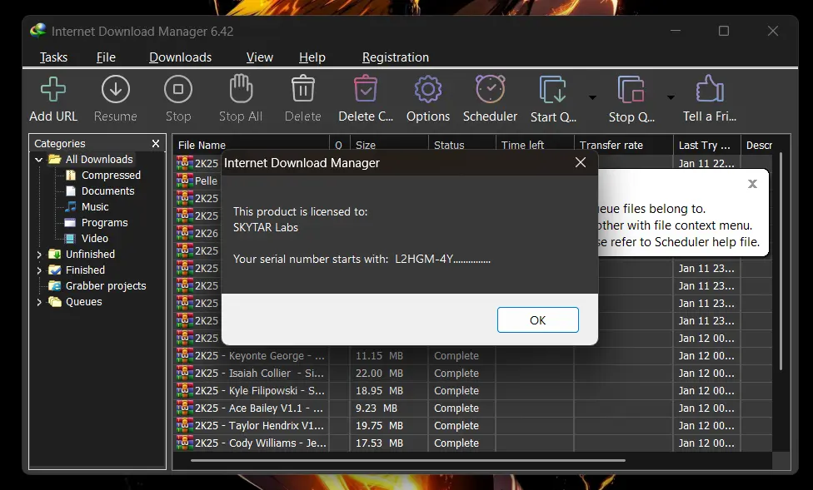Image resolution: width=813 pixels, height=490 pixels.
Task: Expand the Queues tree node
Action: pyautogui.click(x=39, y=302)
